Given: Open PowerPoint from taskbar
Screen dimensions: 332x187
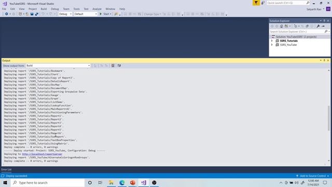Looking at the screenshot, I should 133,182.
